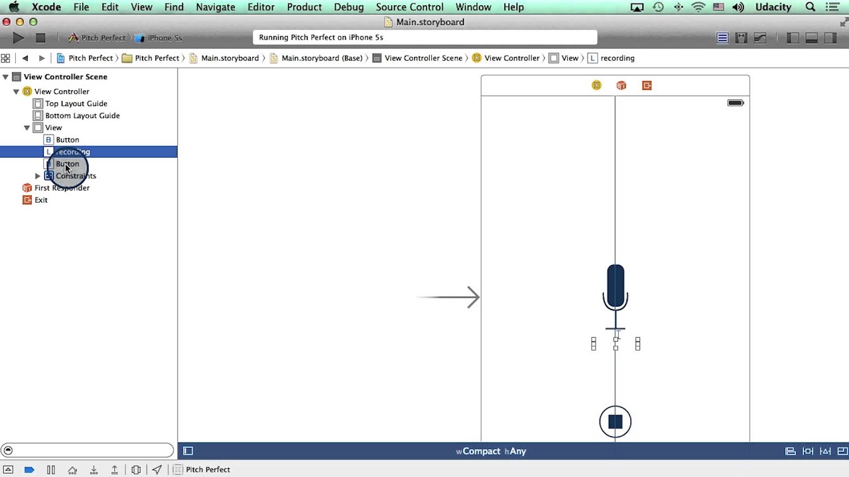849x477 pixels.
Task: Collapse the View Controller tree item
Action: [x=16, y=91]
